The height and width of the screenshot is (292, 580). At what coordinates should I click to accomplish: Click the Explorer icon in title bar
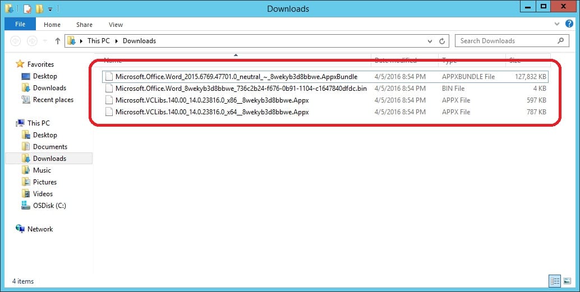click(x=10, y=8)
